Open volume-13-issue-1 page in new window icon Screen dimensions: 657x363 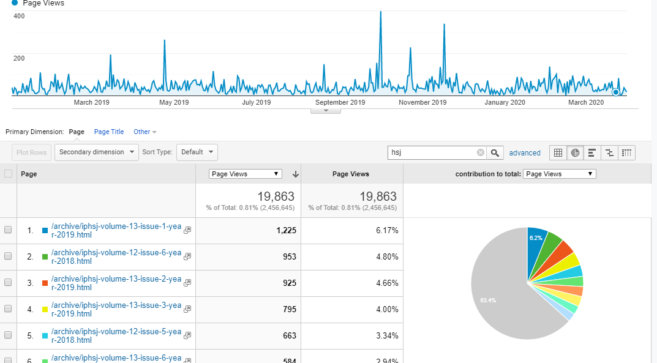pos(187,230)
